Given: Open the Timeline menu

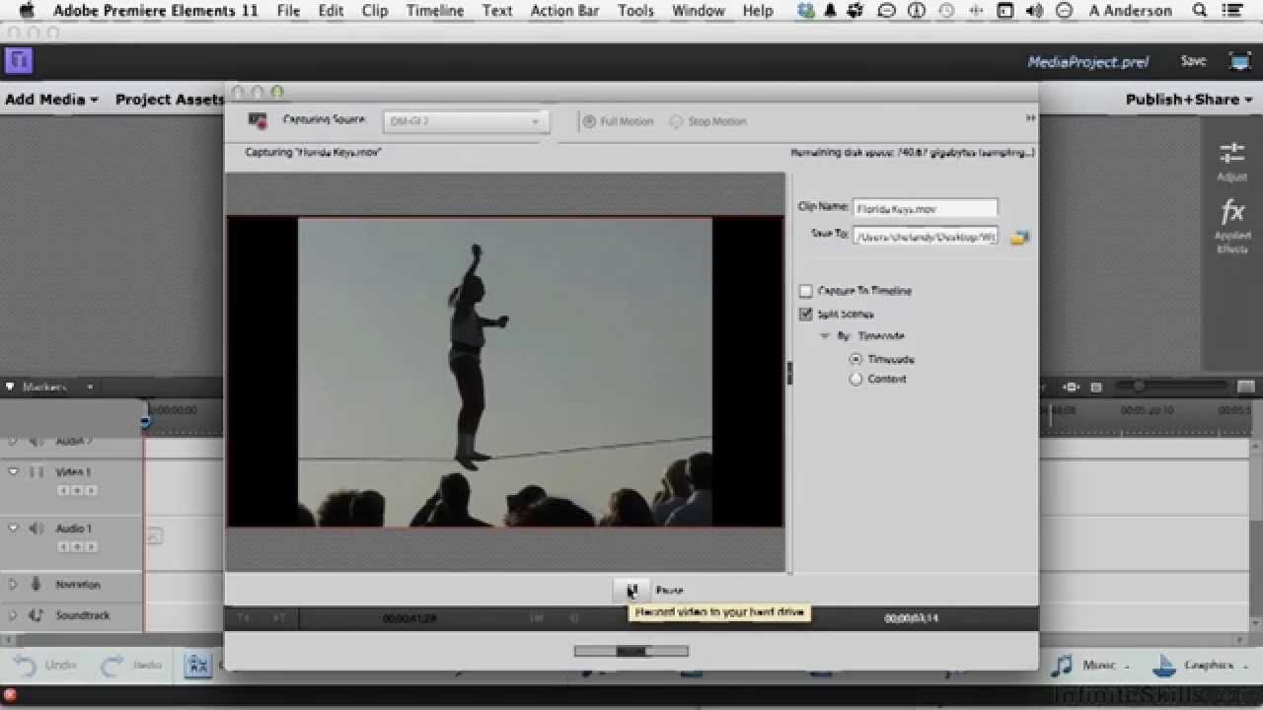Looking at the screenshot, I should pos(435,11).
